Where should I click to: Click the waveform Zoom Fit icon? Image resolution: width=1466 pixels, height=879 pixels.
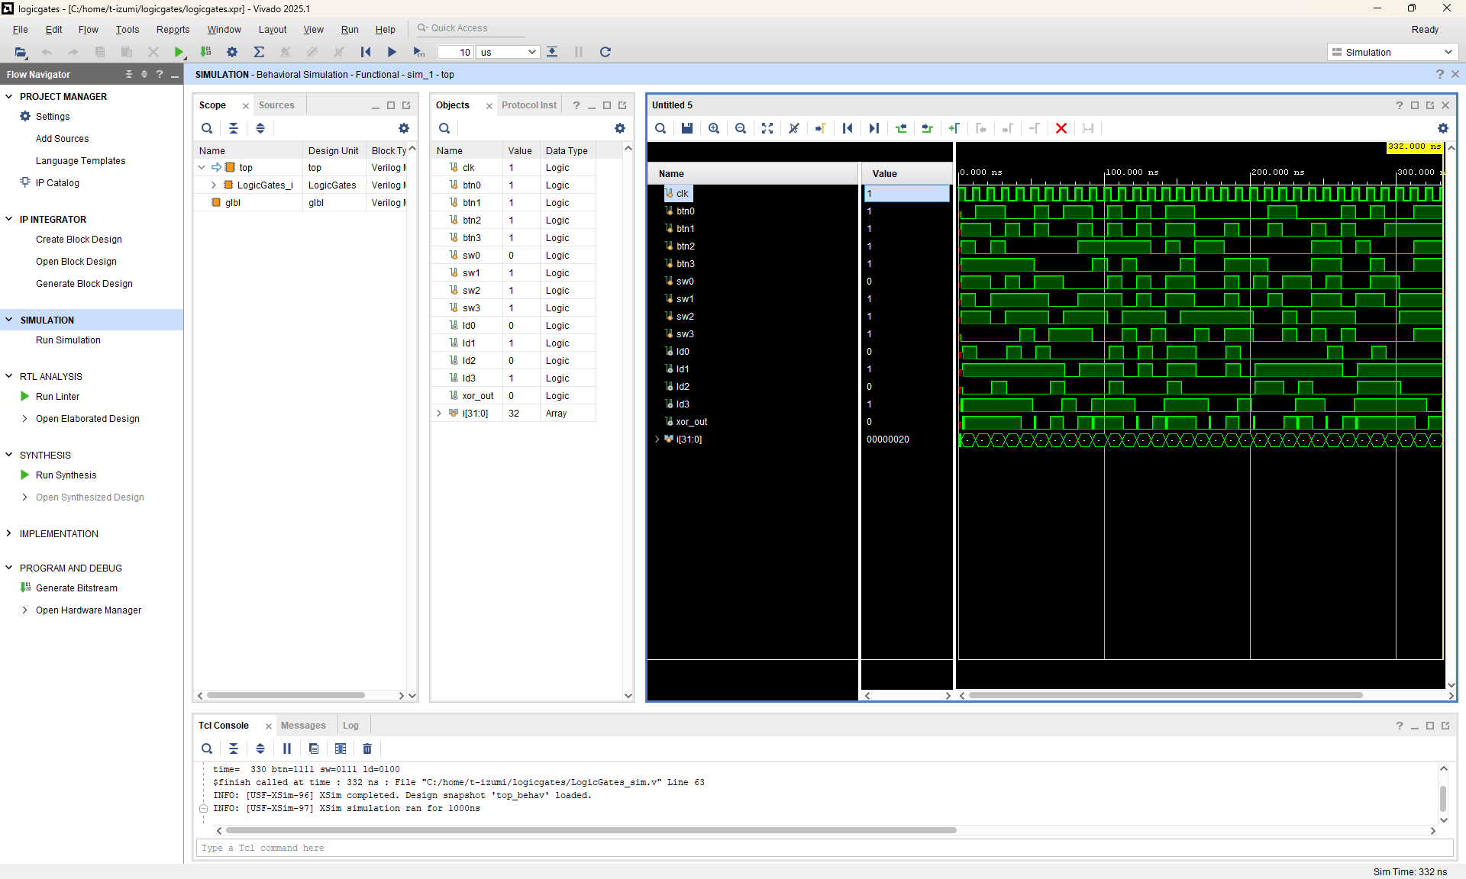767,128
